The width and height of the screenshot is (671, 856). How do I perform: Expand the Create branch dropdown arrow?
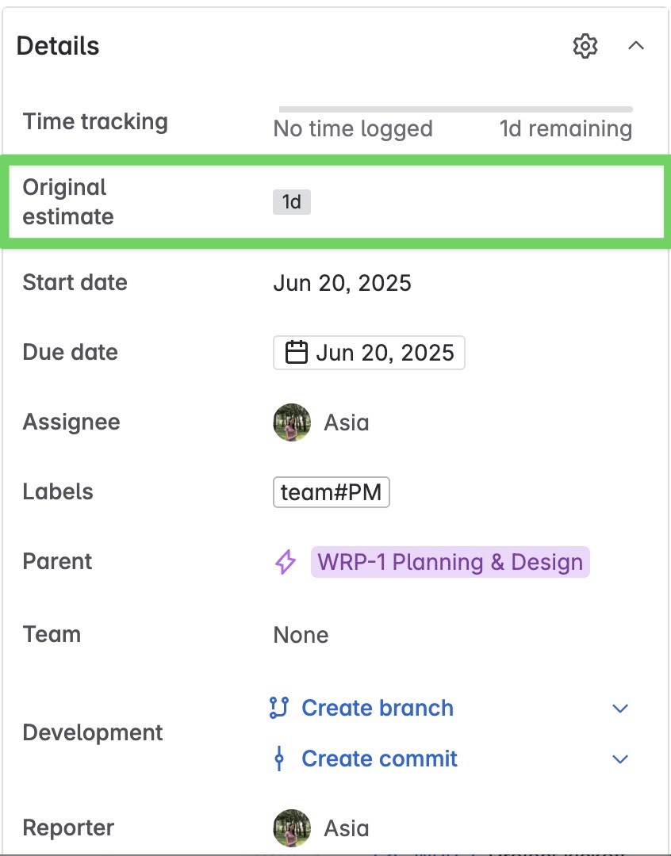click(620, 709)
